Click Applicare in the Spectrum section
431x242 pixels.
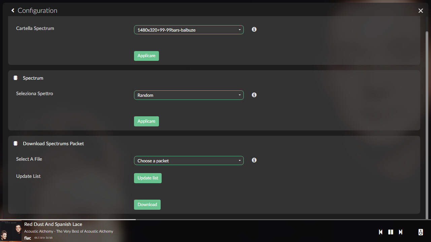tap(146, 121)
